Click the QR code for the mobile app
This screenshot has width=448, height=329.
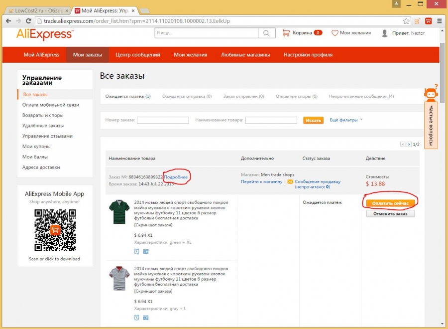click(x=55, y=230)
